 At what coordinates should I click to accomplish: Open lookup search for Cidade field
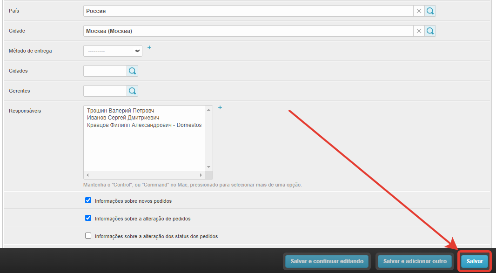pyautogui.click(x=430, y=31)
